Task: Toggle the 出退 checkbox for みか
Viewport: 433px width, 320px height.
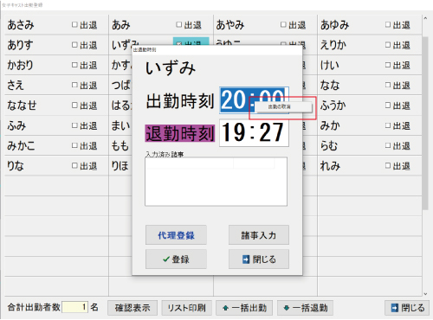Action: click(x=388, y=125)
